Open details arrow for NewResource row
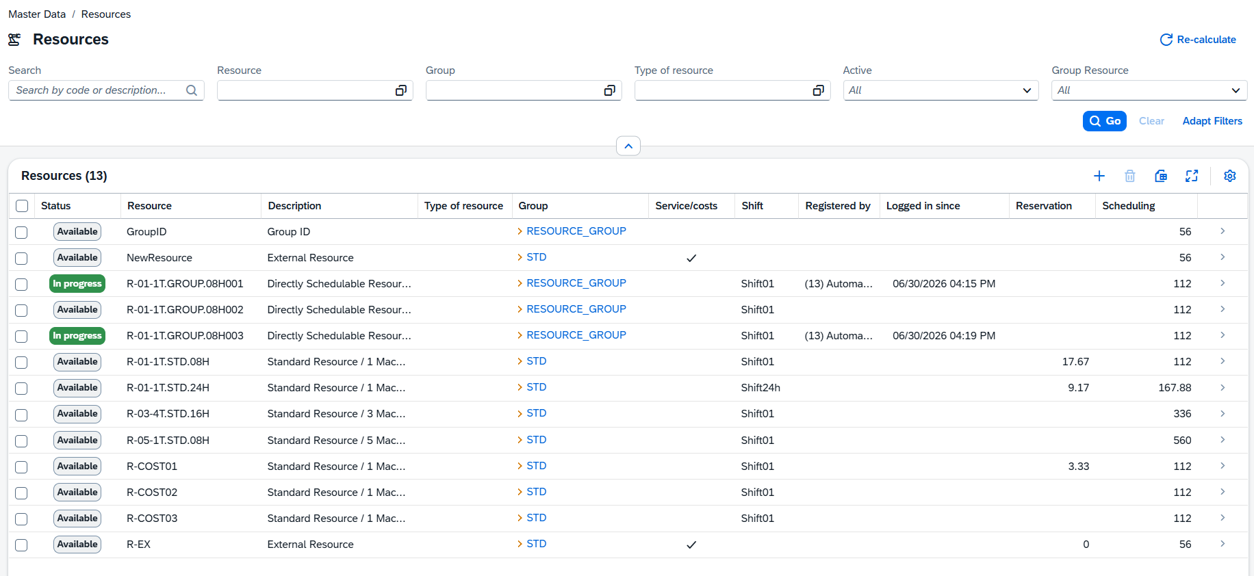Viewport: 1254px width, 576px height. [x=1223, y=257]
